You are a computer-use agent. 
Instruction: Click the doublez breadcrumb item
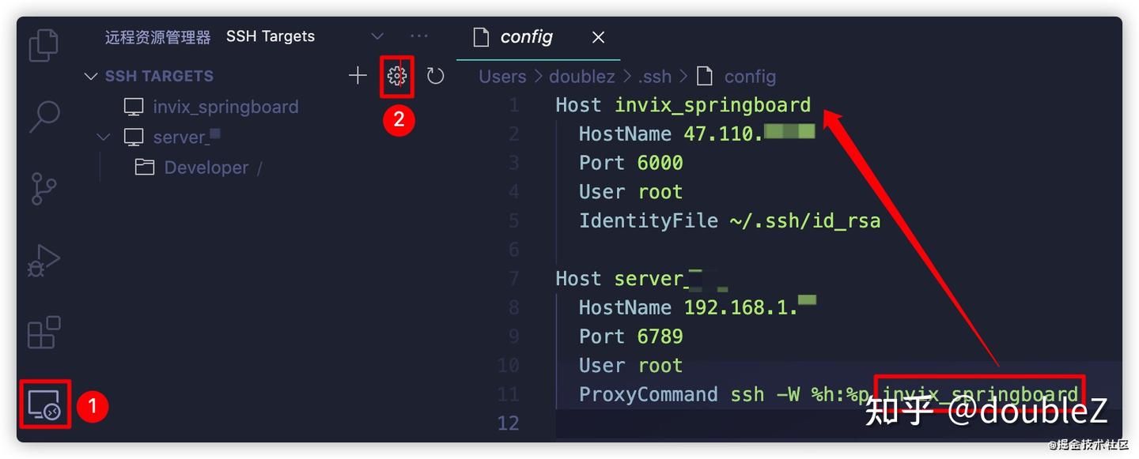[582, 76]
